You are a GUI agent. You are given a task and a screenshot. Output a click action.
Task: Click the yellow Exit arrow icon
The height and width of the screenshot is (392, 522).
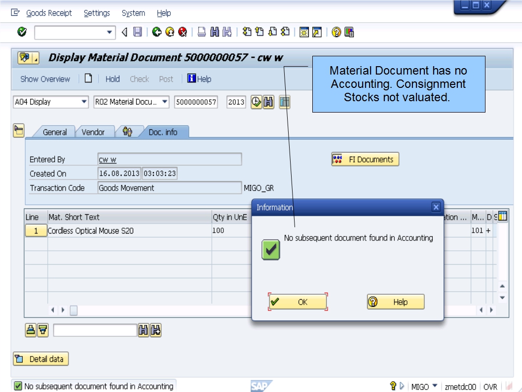pos(170,32)
